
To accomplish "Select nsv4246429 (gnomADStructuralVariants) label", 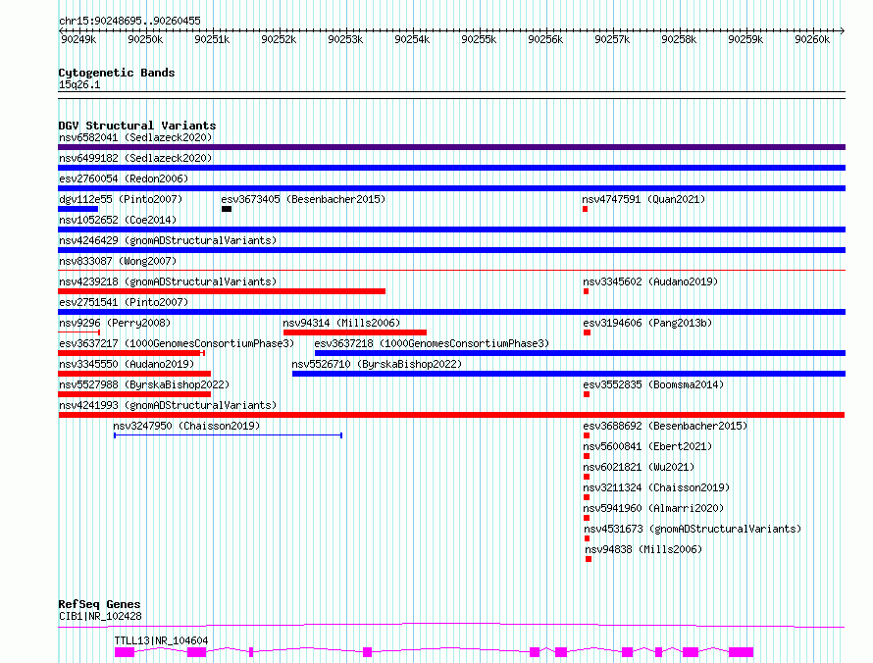I will 168,240.
